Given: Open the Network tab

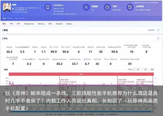Looking at the screenshot, I should pos(59,24).
